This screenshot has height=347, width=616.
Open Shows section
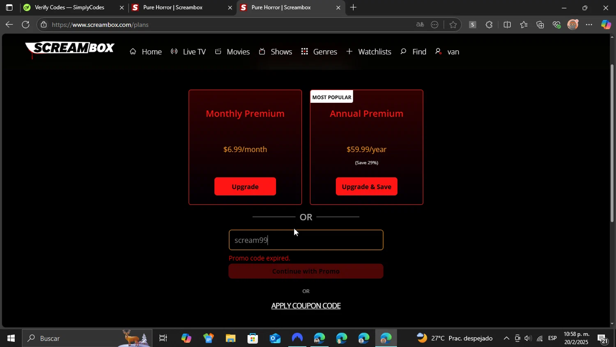coord(275,52)
